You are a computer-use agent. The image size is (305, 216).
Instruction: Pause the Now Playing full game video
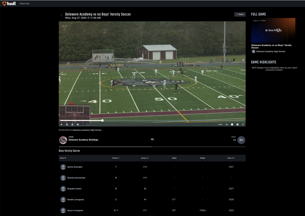pos(266,30)
